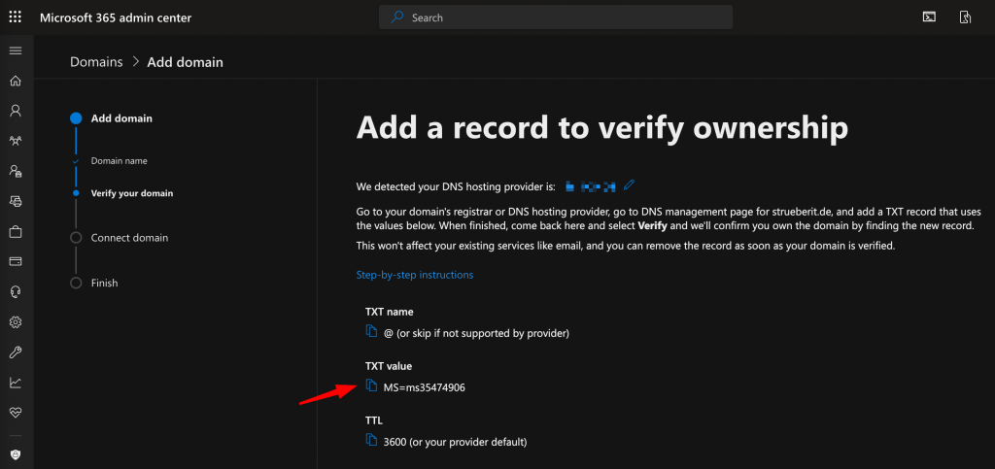The width and height of the screenshot is (995, 469).
Task: Copy the TXT name value
Action: coord(371,332)
